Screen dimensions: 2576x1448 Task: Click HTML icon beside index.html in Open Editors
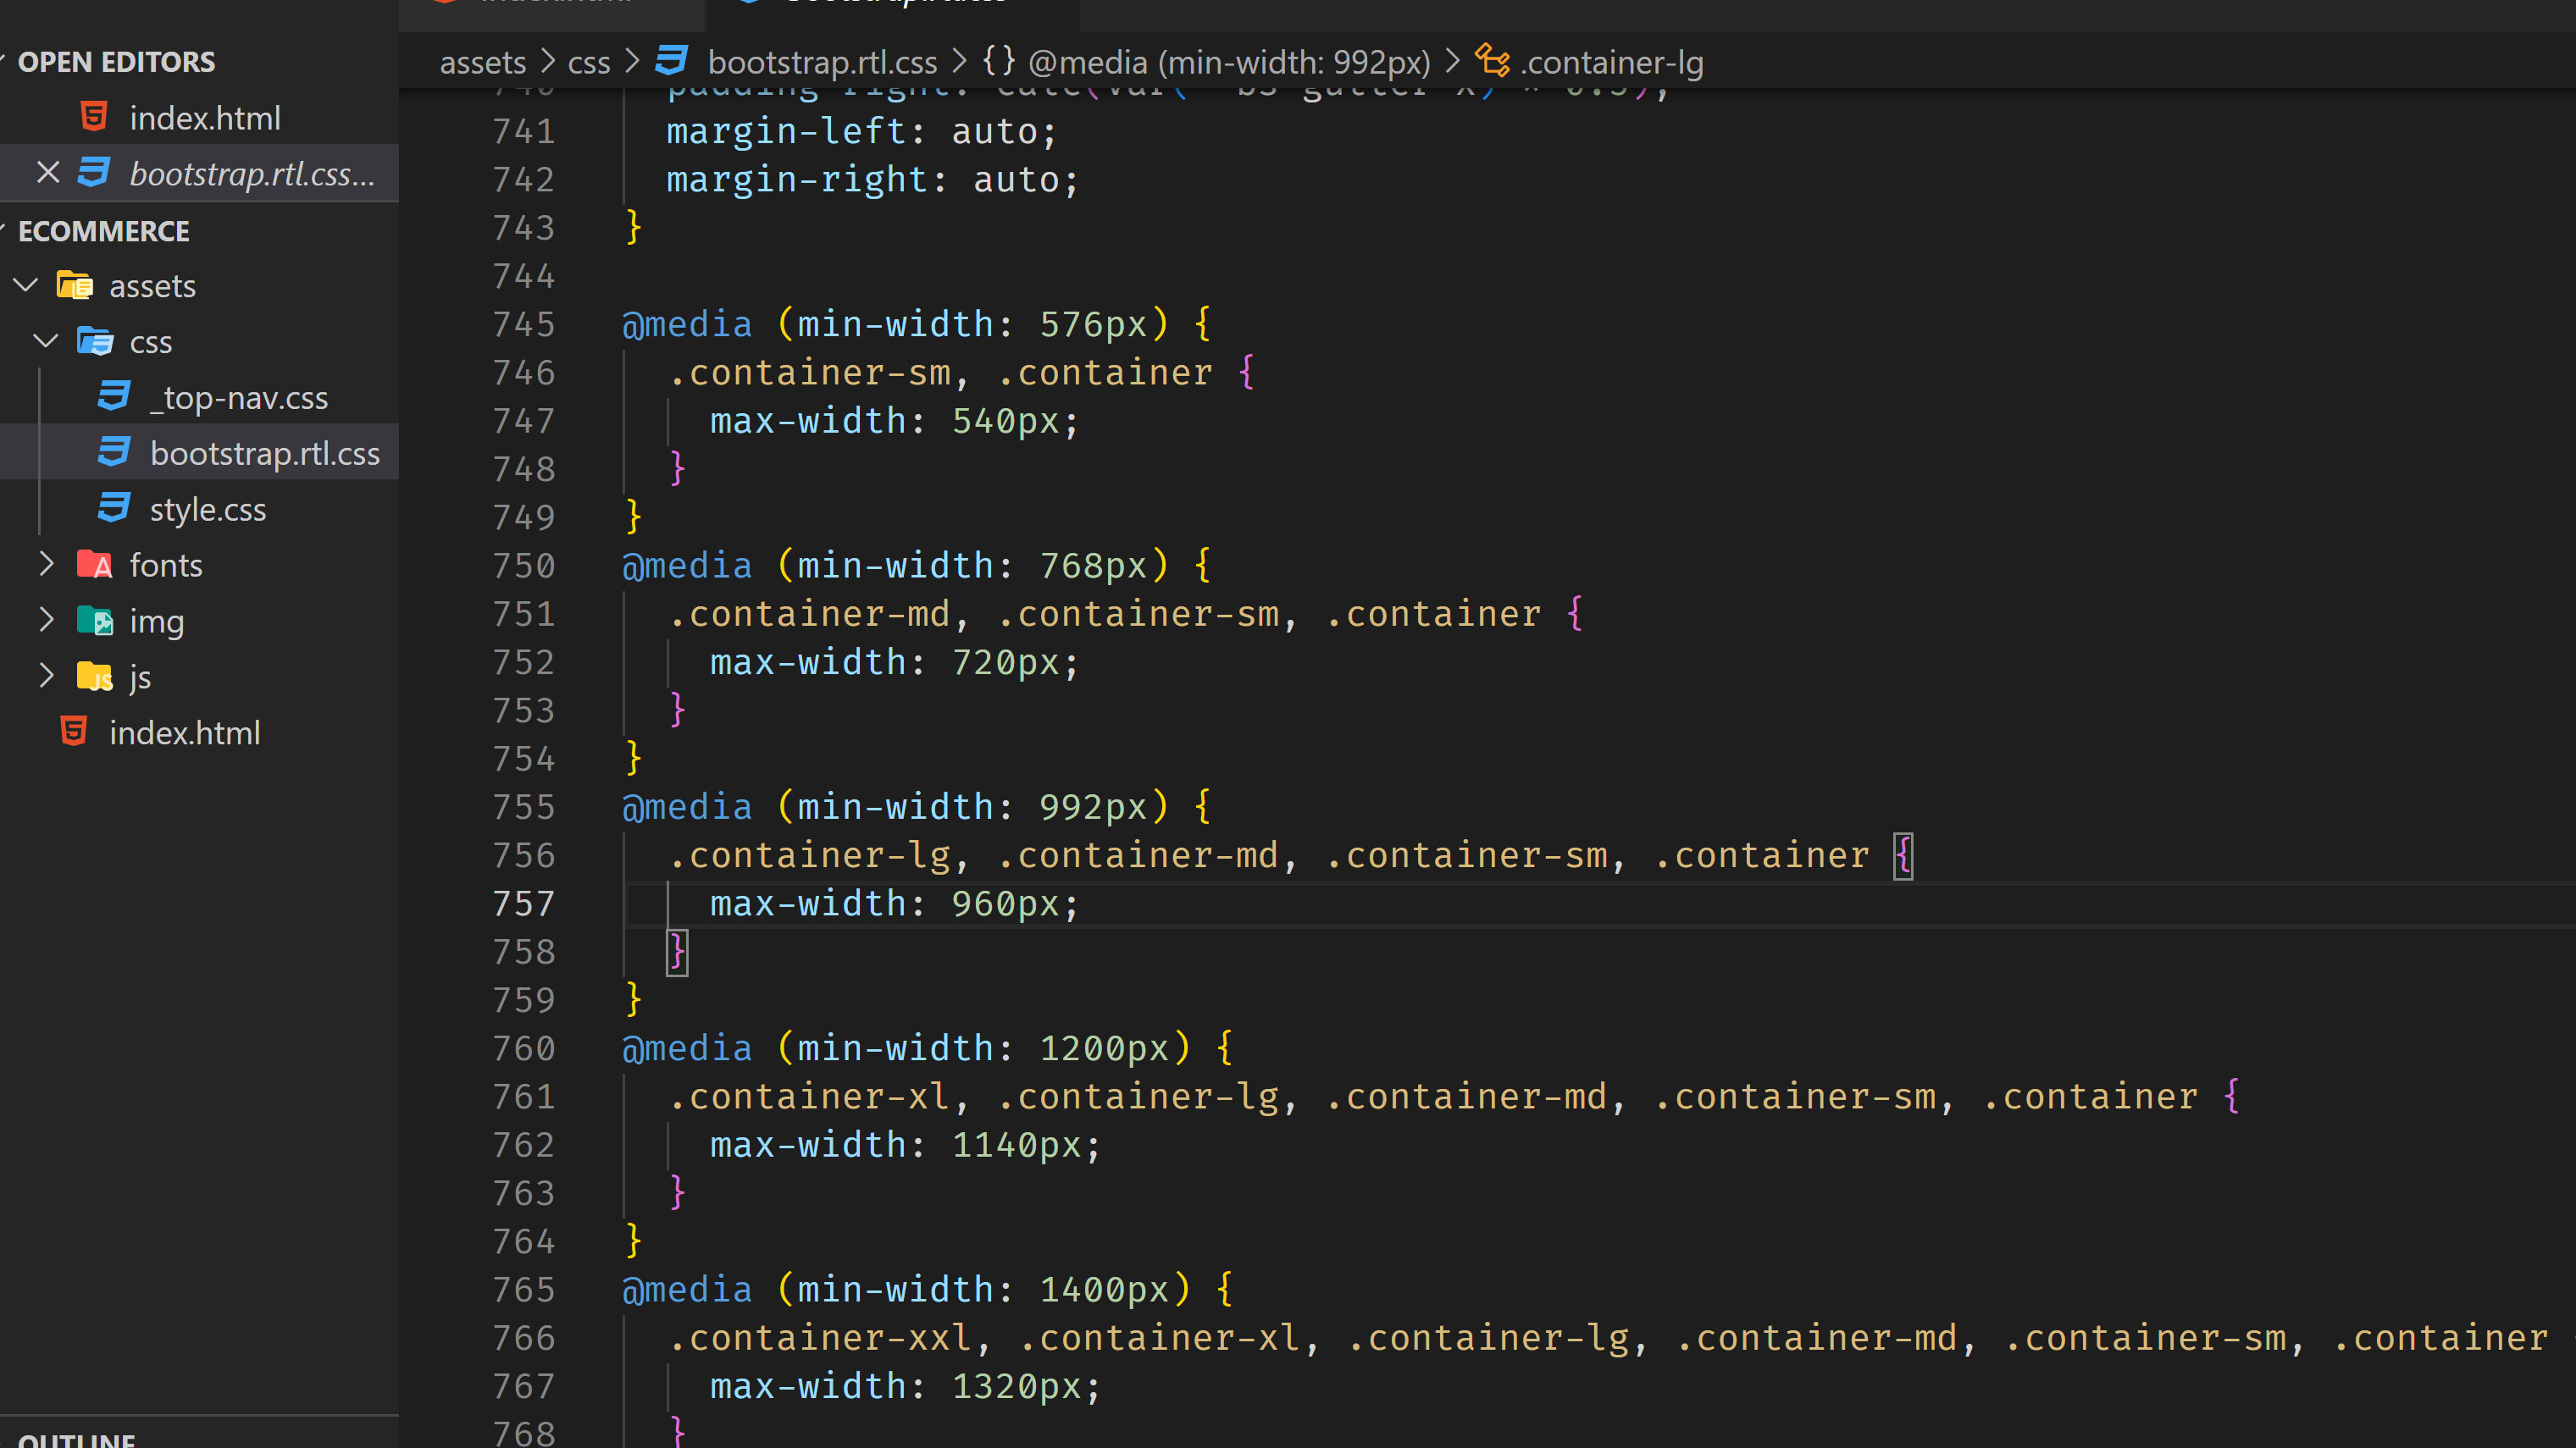pyautogui.click(x=94, y=117)
